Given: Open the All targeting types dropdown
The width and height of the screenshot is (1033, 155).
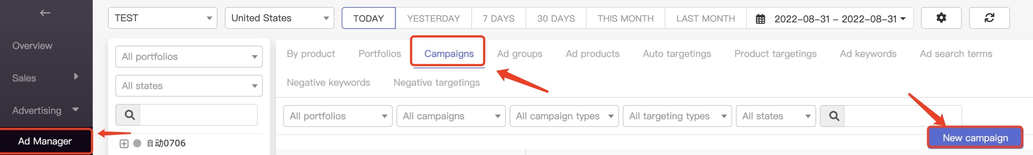Looking at the screenshot, I should [677, 116].
